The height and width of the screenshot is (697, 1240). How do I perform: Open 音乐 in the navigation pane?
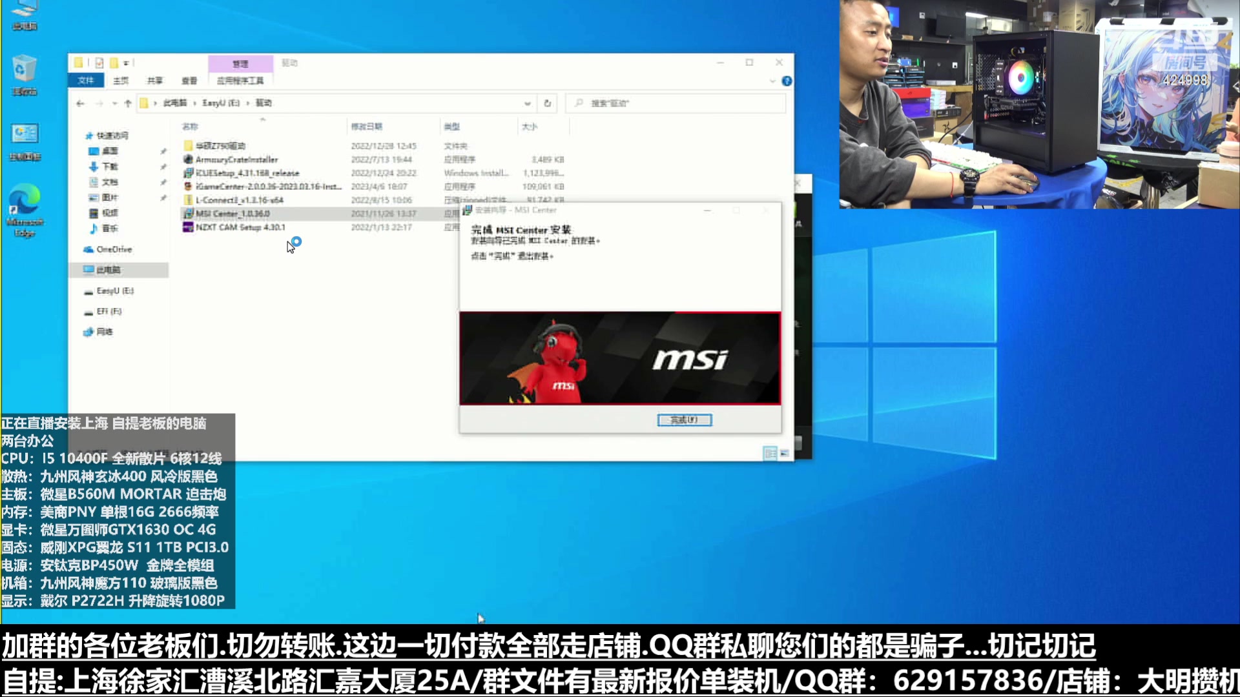click(110, 228)
